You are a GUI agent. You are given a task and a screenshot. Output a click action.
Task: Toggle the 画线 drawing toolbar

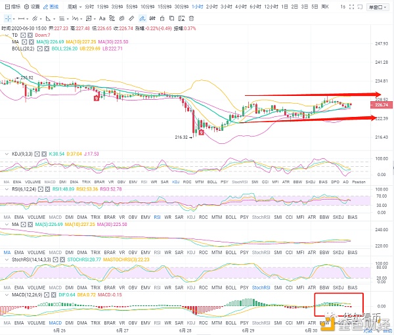[x=51, y=7]
